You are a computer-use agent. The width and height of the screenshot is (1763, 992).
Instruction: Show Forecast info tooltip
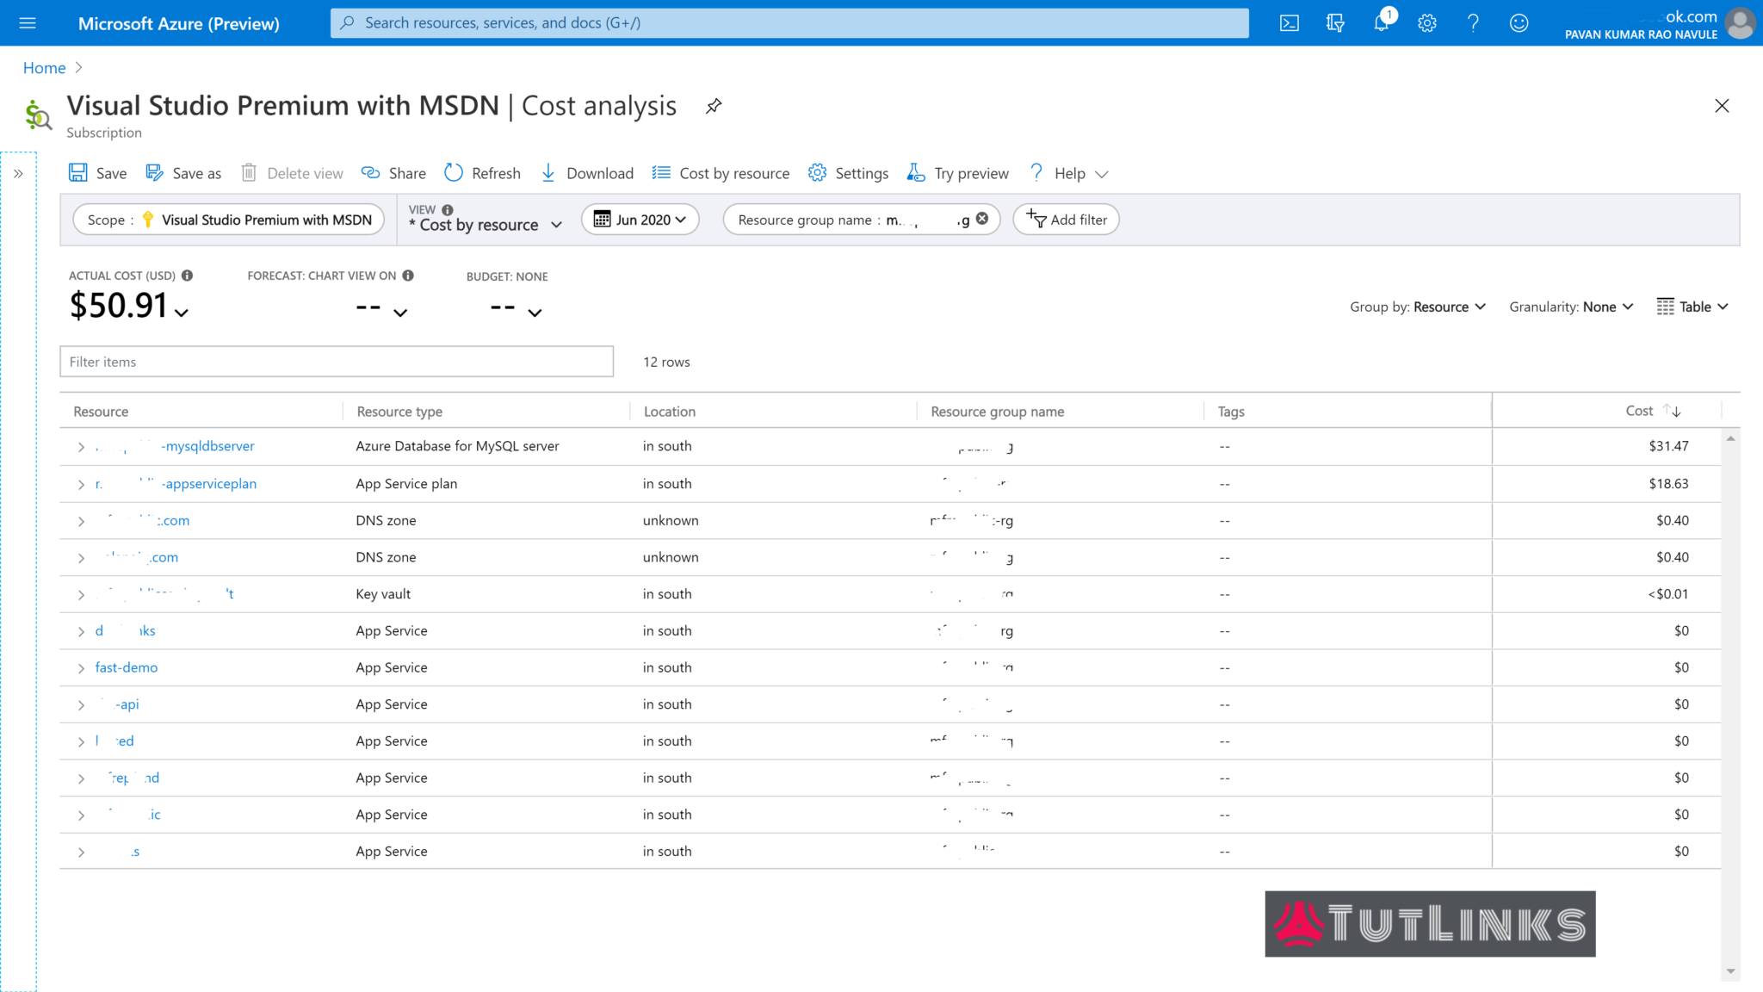408,276
